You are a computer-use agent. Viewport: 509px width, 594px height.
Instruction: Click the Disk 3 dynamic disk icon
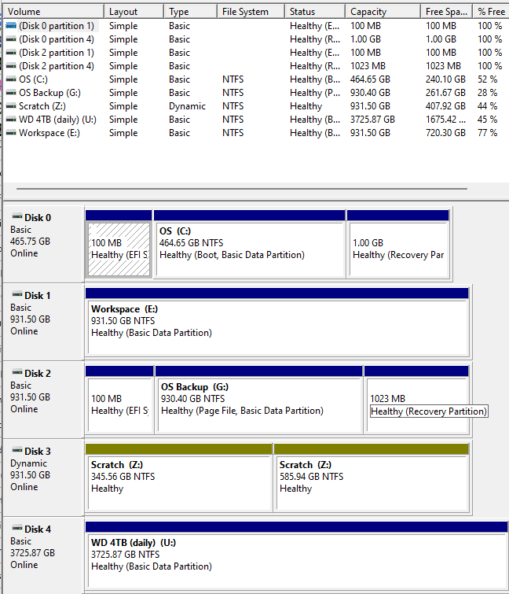pyautogui.click(x=16, y=451)
